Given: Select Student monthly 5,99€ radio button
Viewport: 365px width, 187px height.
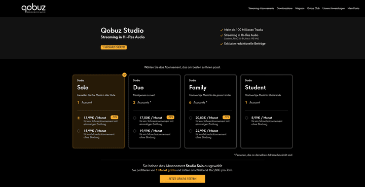Looking at the screenshot, I should [x=246, y=118].
